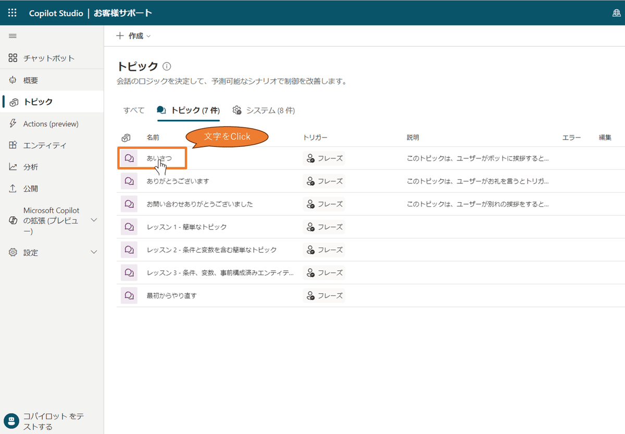Viewport: 625px width, 434px height.
Task: Open the app launcher waffle icon
Action: (12, 13)
